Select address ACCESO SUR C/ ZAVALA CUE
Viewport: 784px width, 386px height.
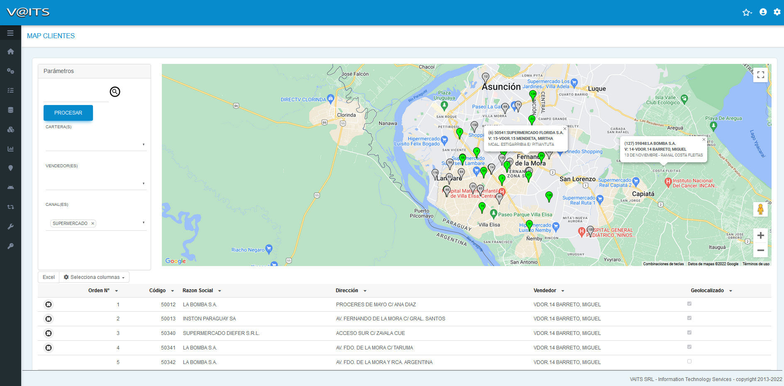click(371, 333)
